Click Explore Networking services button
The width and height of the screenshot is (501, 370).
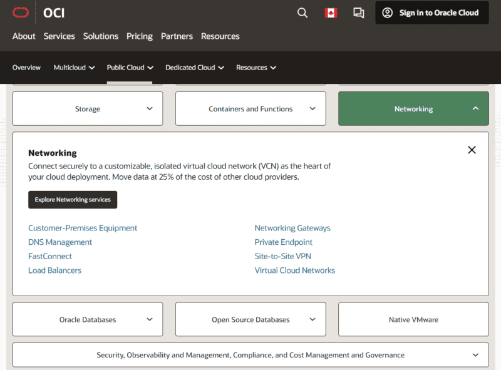(73, 200)
